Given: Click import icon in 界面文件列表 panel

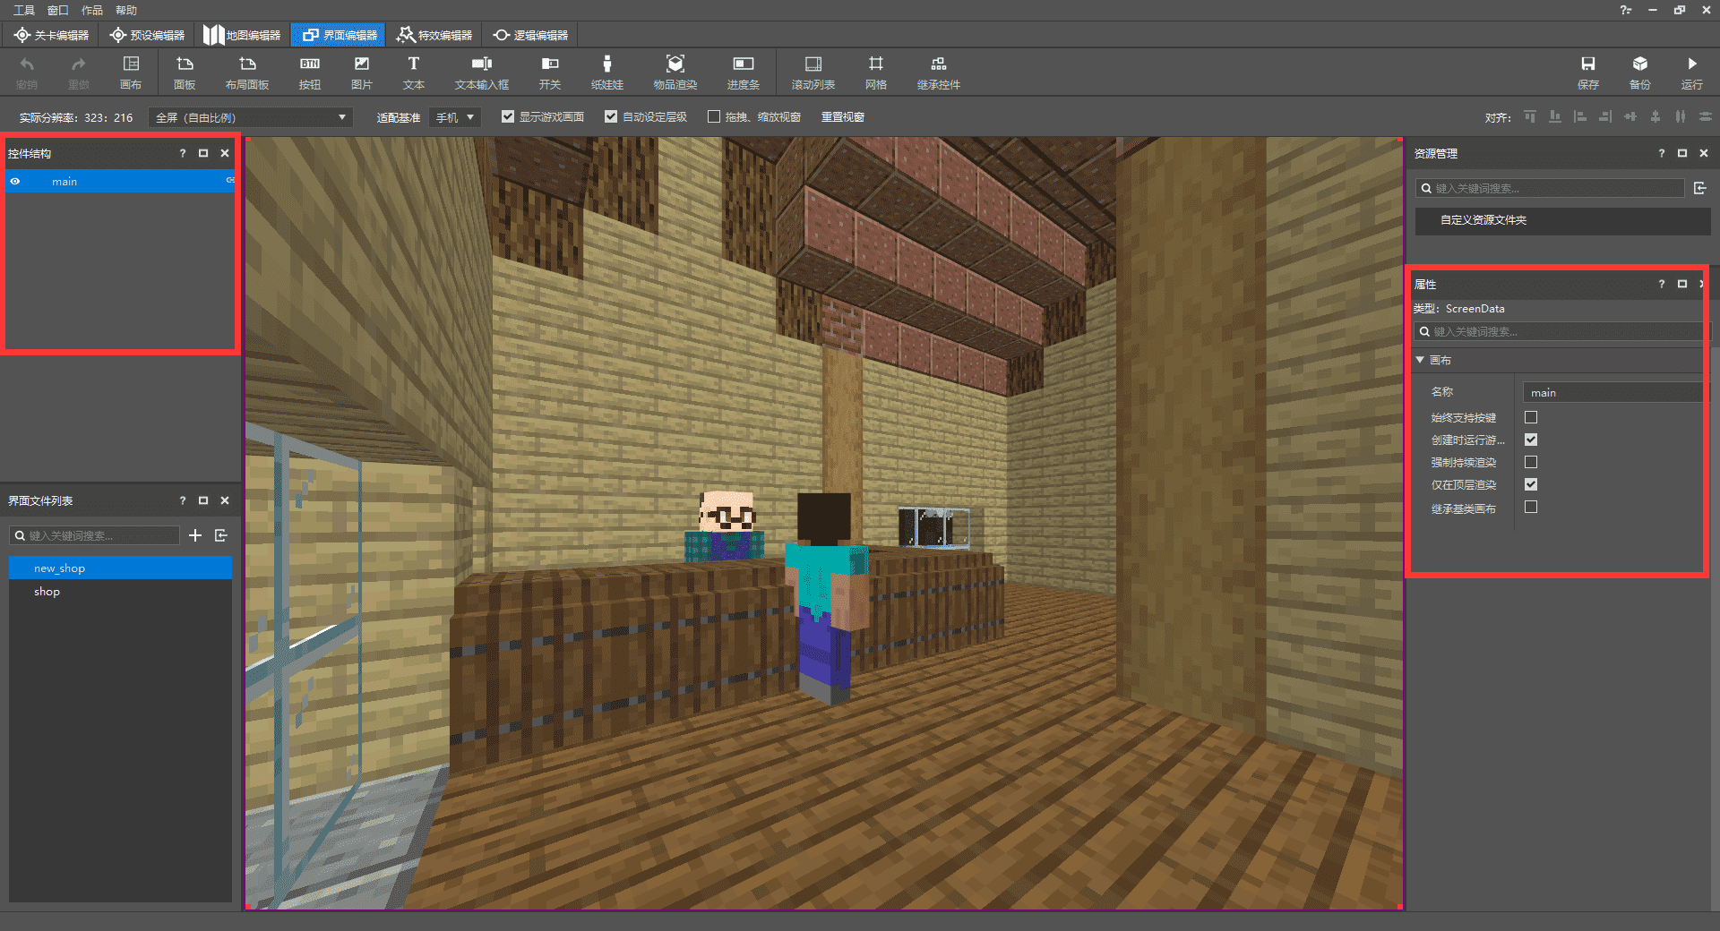Looking at the screenshot, I should pos(221,535).
